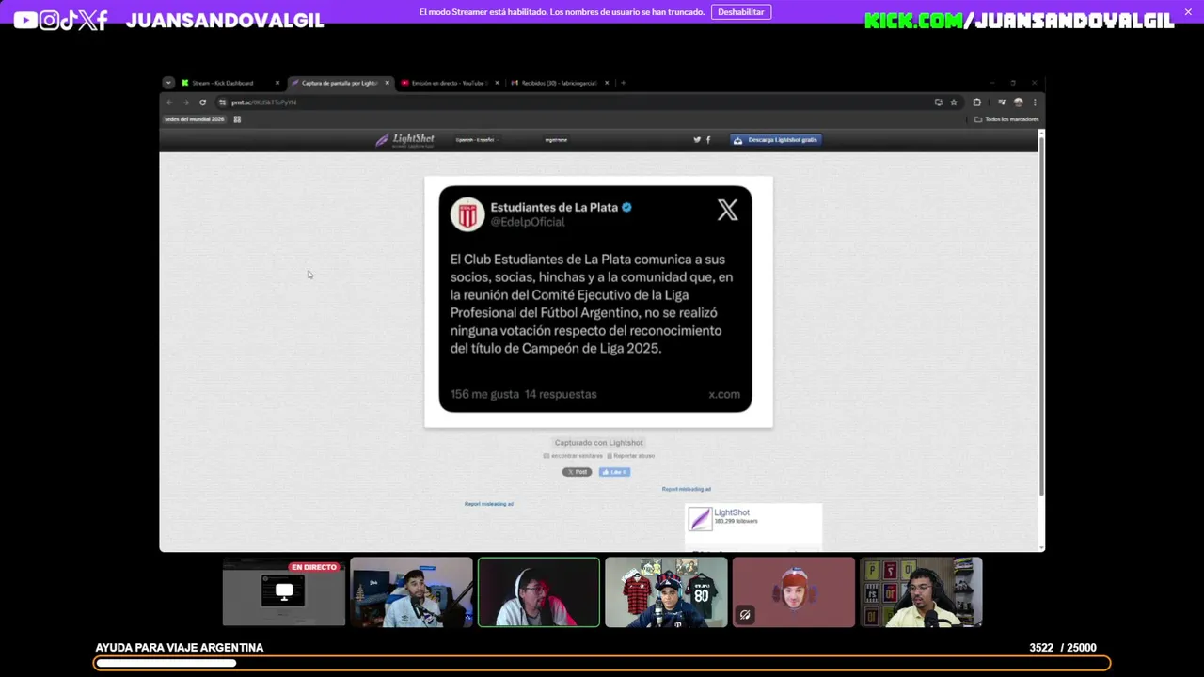Close the YouTube live stream tab
Viewport: 1204px width, 677px height.
[x=497, y=83]
